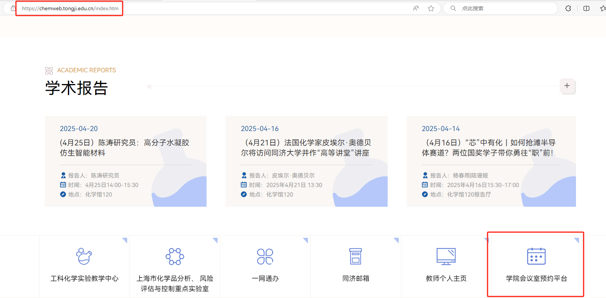Click the calendar icon for 学院会议室预约平台
Screen dimensions: 606x298
coord(536,256)
